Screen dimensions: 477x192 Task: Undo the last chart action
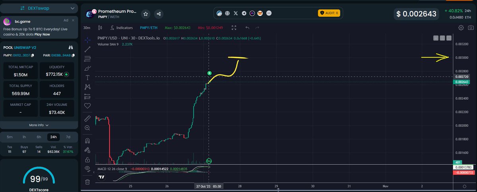click(x=248, y=28)
